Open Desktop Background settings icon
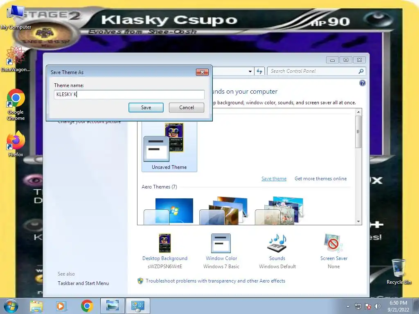Screen dimensions: 419x314 (164, 243)
